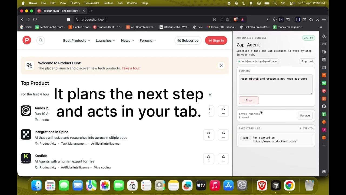Open reading list icon in Brave sidebar
This screenshot has height=195, width=346.
324,67
